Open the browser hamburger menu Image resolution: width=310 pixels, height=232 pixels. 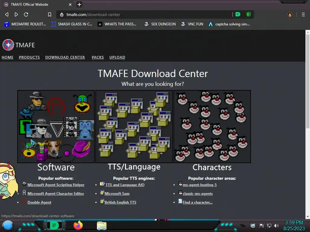(x=303, y=14)
